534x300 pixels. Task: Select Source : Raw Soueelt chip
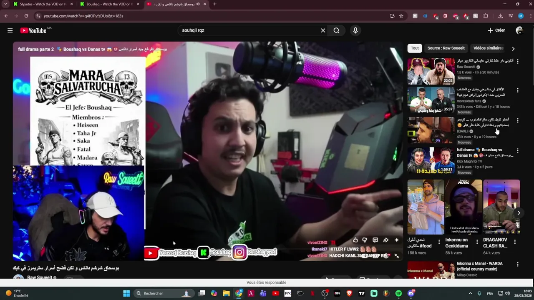click(446, 48)
